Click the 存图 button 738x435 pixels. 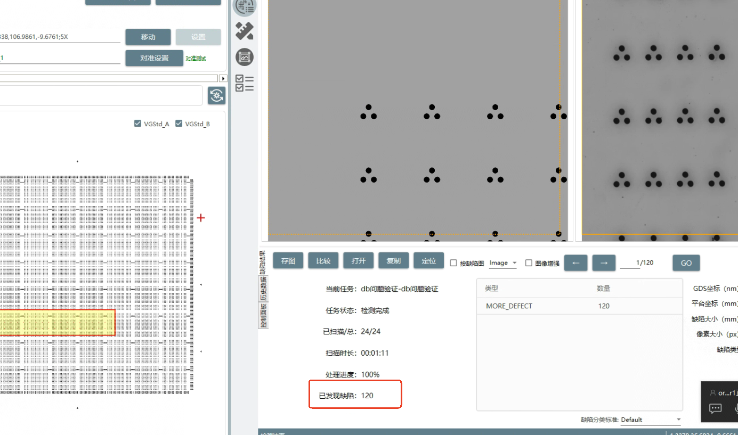coord(288,261)
